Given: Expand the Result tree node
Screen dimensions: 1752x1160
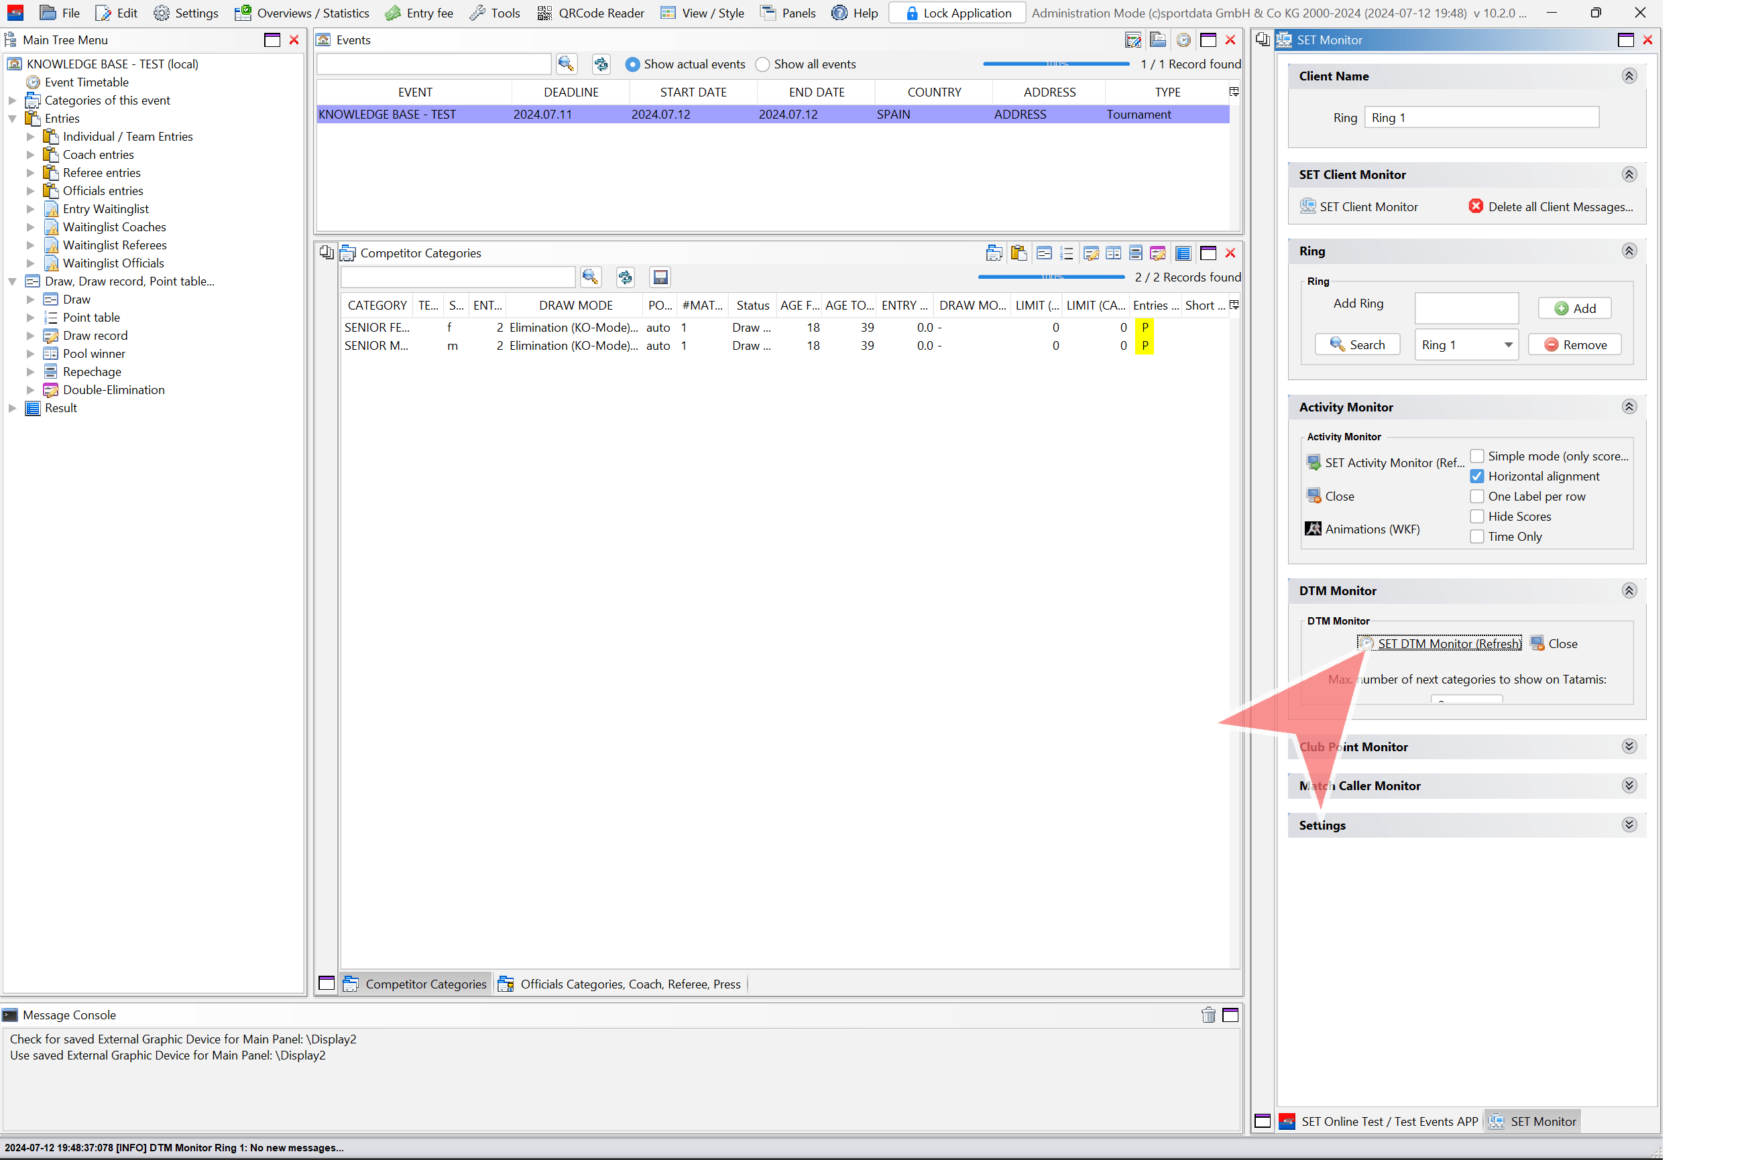Looking at the screenshot, I should coord(12,407).
